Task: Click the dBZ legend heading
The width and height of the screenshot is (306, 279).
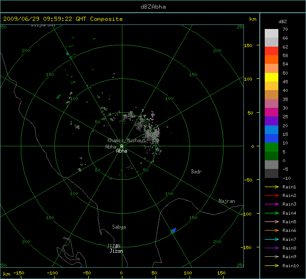Action: point(282,22)
